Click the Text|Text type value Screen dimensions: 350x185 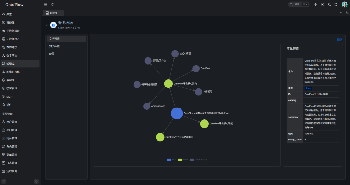pos(309,134)
